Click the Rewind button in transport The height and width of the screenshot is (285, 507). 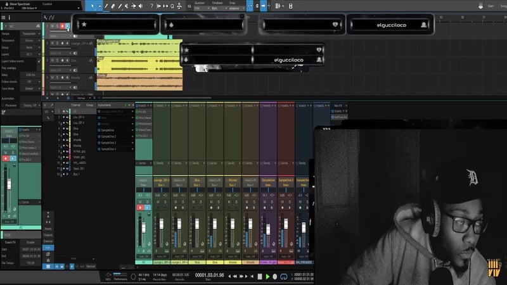(x=235, y=277)
